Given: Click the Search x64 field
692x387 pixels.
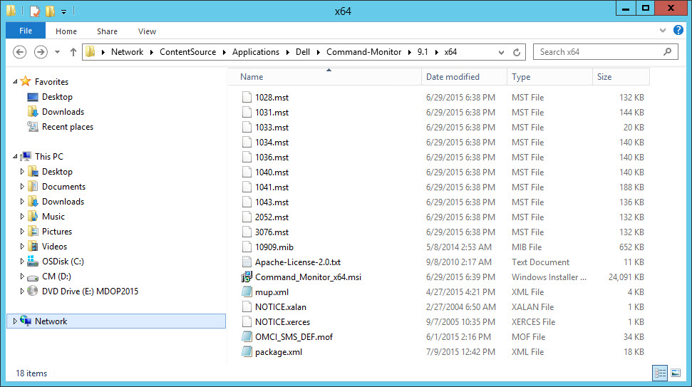Looking at the screenshot, I should [x=599, y=52].
